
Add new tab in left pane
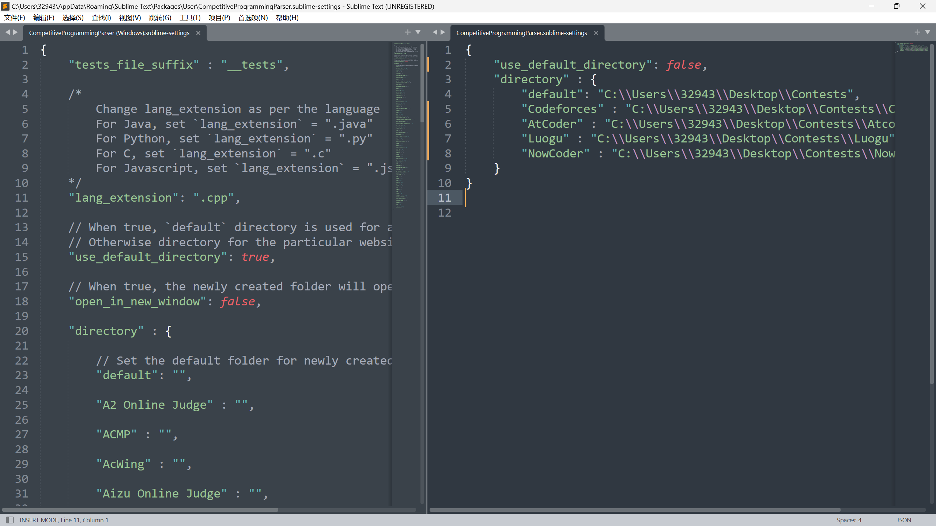pyautogui.click(x=408, y=32)
